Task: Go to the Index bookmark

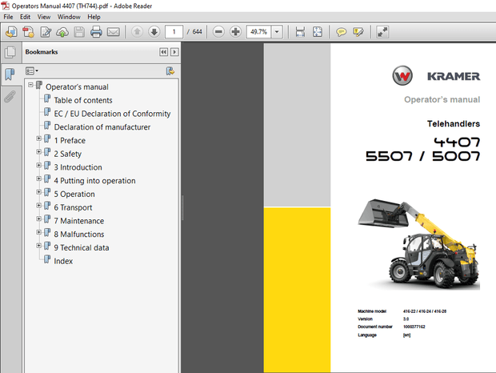Action: tap(63, 261)
